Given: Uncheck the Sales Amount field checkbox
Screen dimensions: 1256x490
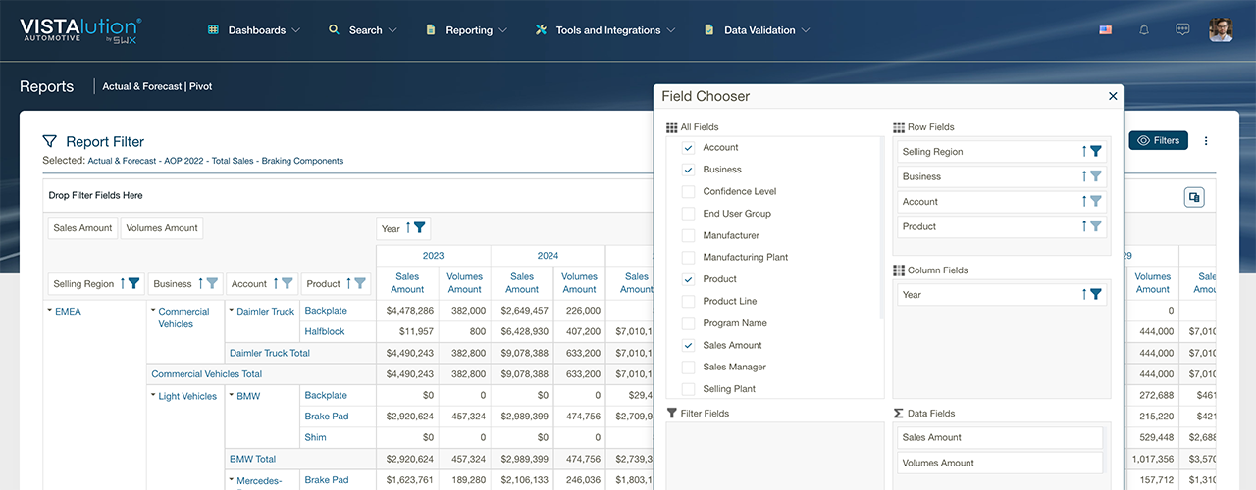Looking at the screenshot, I should (x=688, y=345).
